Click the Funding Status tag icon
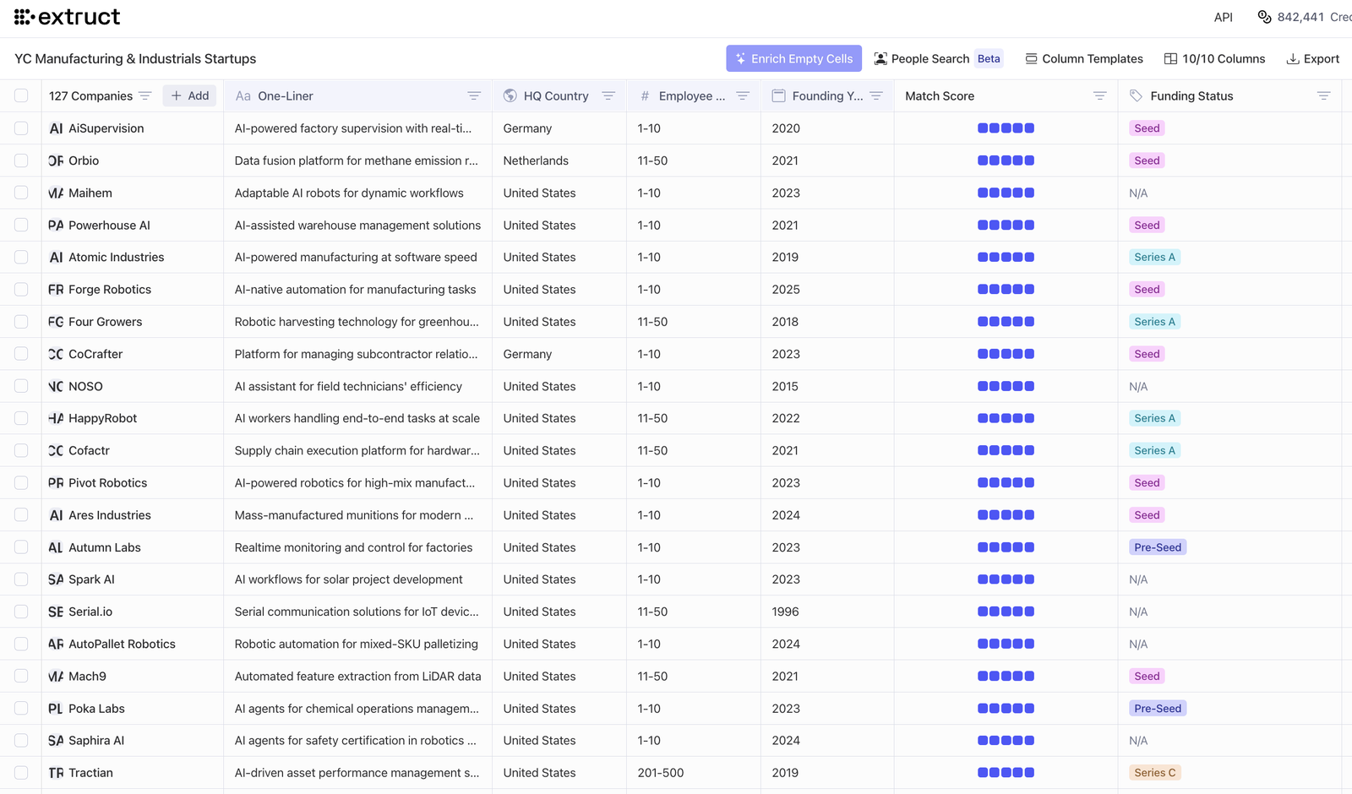 (1137, 96)
